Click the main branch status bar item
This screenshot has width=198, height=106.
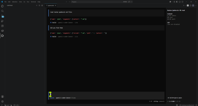pos(7,105)
